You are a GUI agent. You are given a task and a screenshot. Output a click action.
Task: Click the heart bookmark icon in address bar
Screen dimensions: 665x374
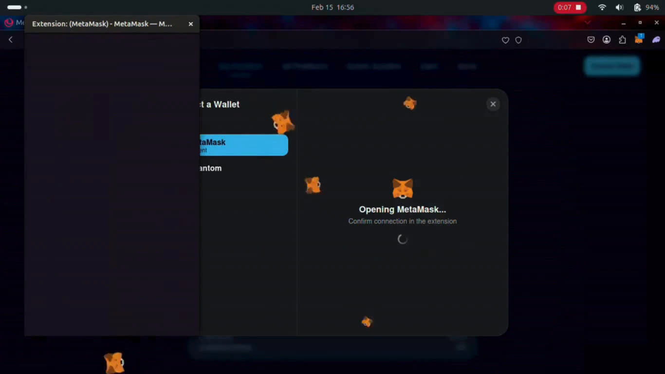(505, 40)
